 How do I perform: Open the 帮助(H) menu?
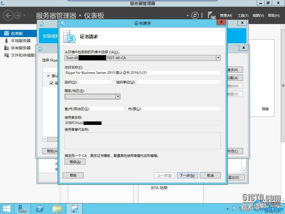(274, 16)
